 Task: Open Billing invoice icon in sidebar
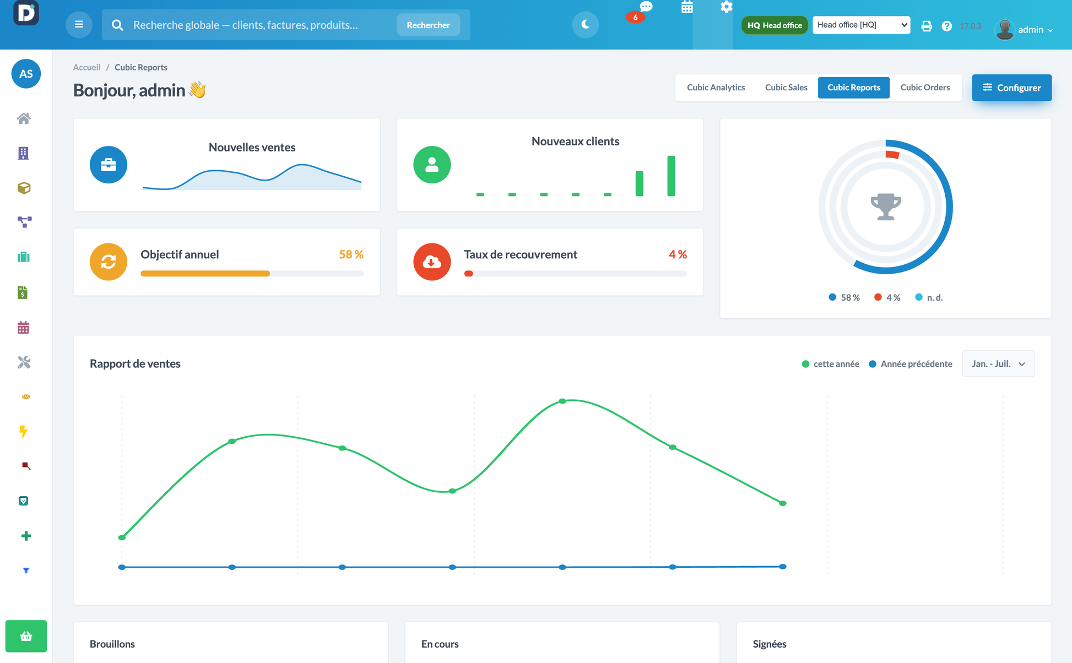23,292
